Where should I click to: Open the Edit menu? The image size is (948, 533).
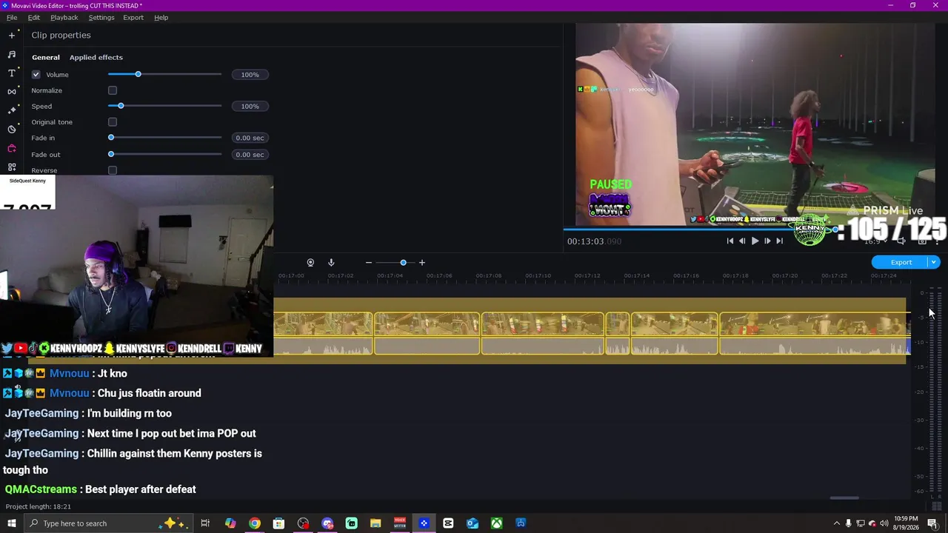click(x=34, y=17)
